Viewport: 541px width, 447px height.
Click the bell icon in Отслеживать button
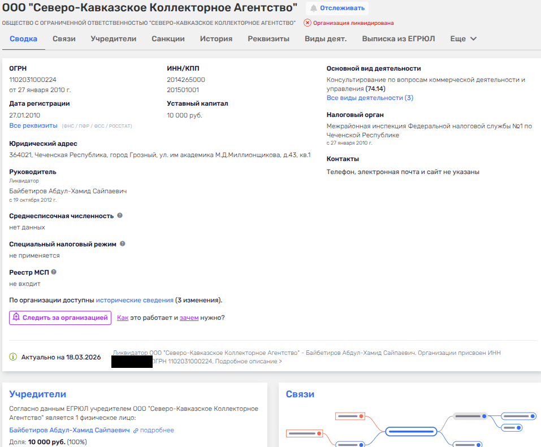(x=314, y=8)
